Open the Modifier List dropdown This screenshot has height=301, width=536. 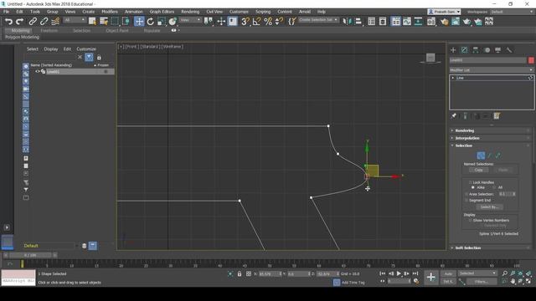[x=492, y=70]
